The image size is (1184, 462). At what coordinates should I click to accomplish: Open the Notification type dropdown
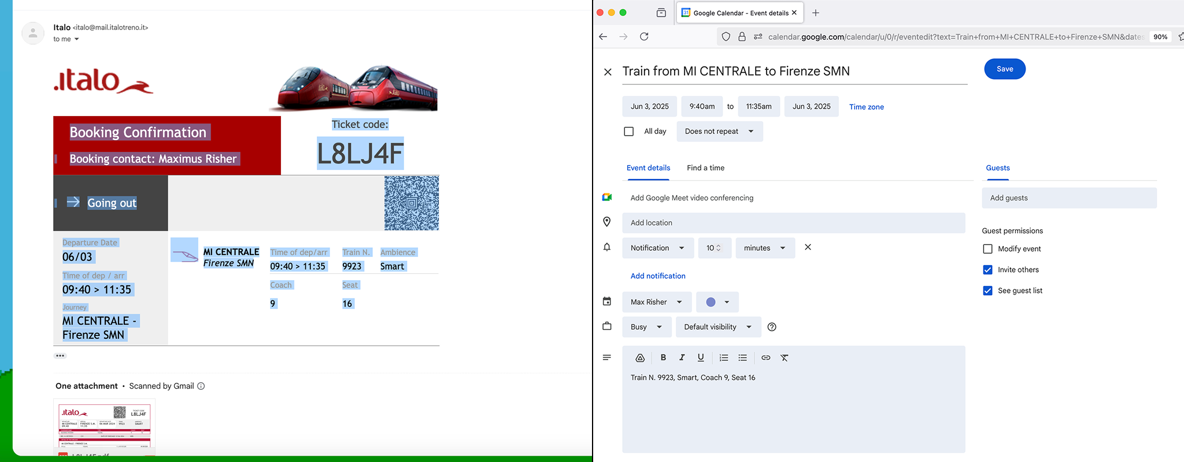click(658, 248)
